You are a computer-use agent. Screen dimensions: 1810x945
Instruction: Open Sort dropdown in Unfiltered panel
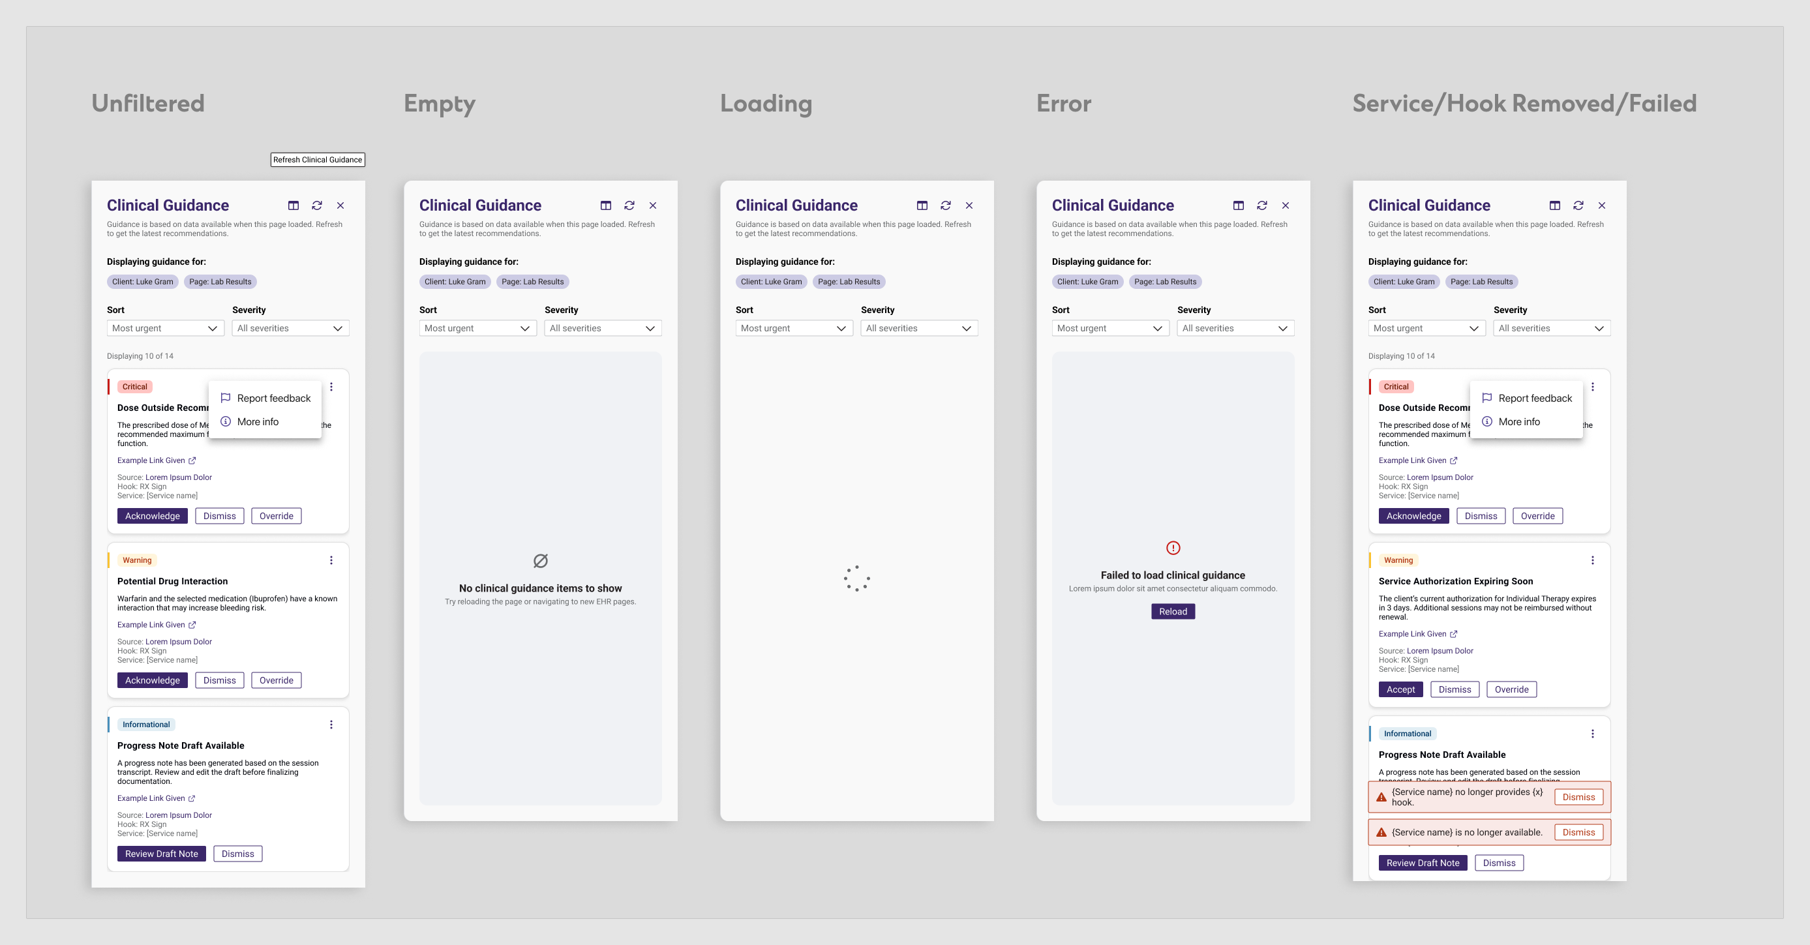pos(165,328)
